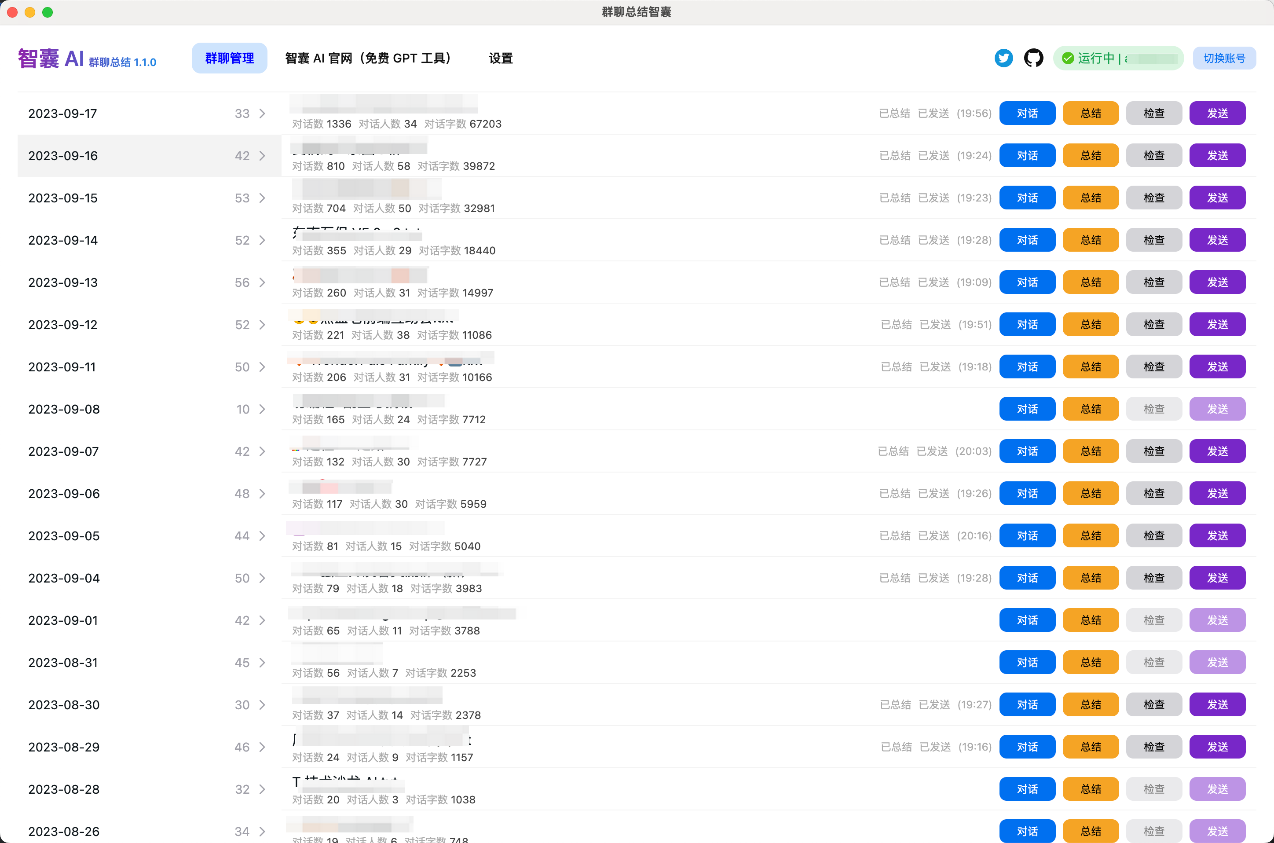Click 检查 in the 对话数 79 row
This screenshot has width=1274, height=843.
click(1153, 578)
